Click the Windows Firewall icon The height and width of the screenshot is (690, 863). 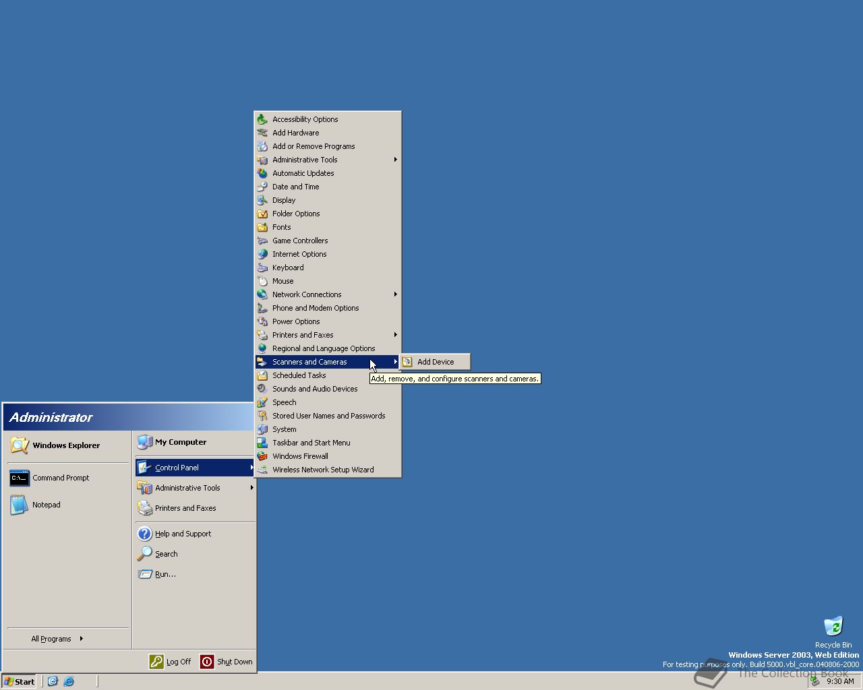262,456
